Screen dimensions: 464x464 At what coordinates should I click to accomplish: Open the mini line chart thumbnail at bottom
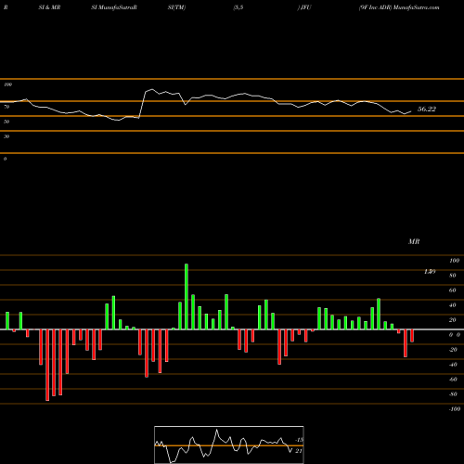(229, 445)
